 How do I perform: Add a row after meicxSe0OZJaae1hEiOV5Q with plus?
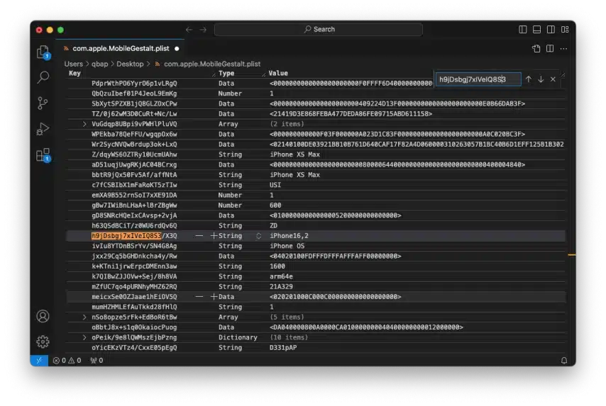[214, 296]
